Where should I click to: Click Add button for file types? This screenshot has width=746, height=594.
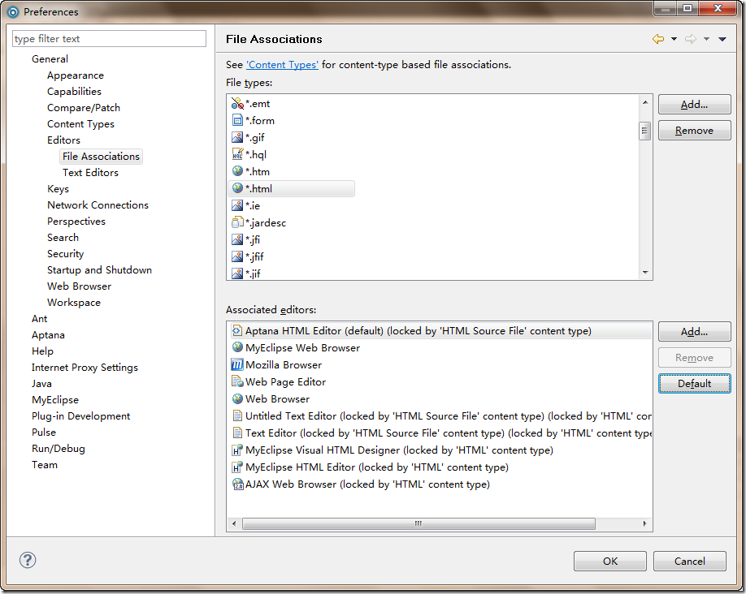click(x=694, y=105)
